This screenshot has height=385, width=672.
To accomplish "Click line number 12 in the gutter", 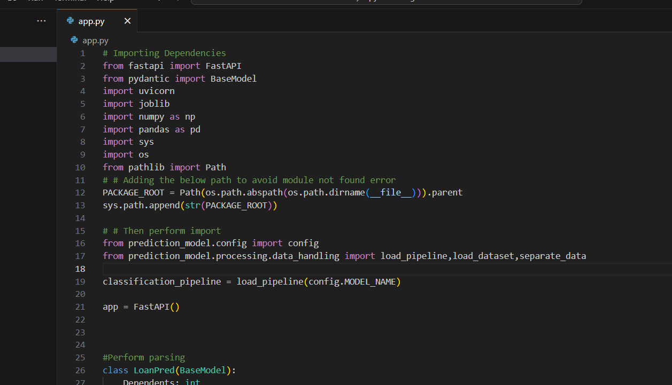I will tap(80, 192).
